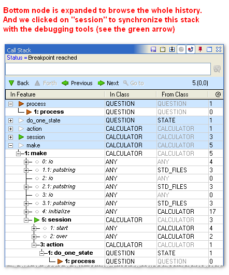Screen dimensions: 229x275
Task: Click the save call stack floppy icon
Action: pos(153,49)
